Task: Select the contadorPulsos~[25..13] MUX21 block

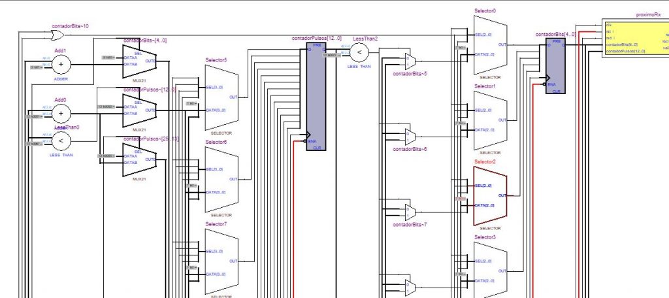Action: [140, 159]
